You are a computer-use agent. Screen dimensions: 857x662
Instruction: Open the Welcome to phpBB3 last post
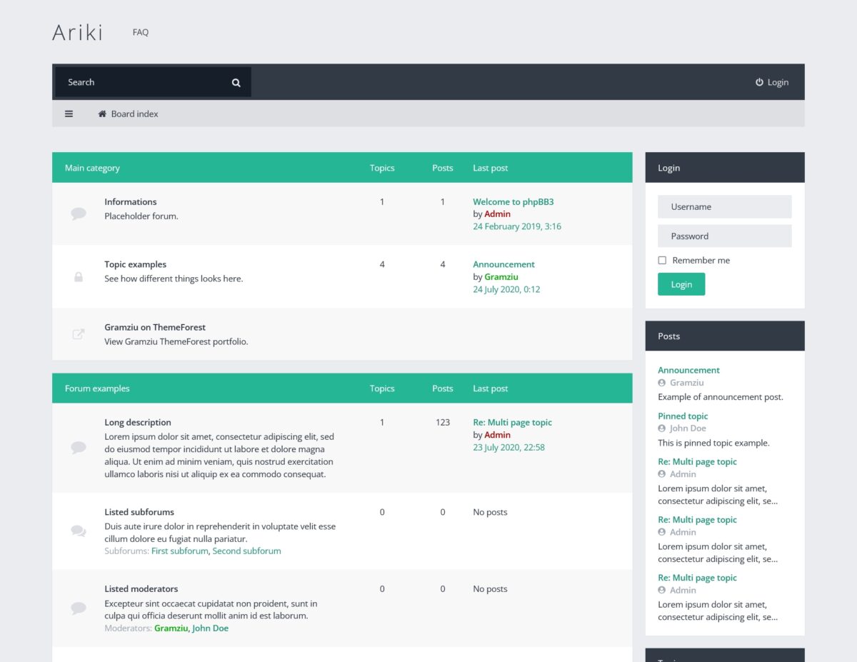[513, 202]
